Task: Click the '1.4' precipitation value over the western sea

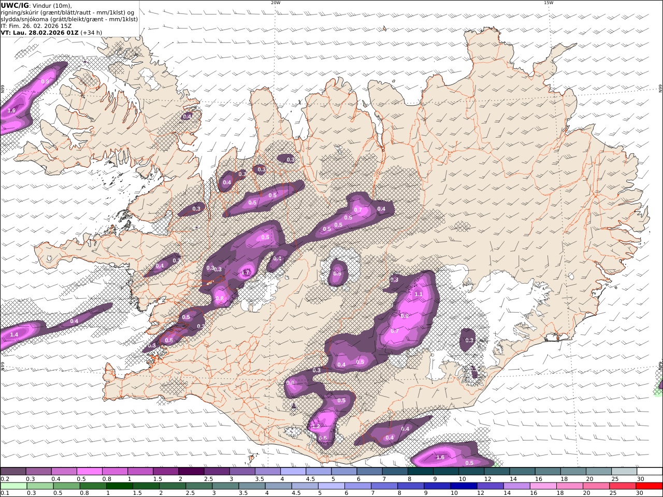Action: [14, 335]
